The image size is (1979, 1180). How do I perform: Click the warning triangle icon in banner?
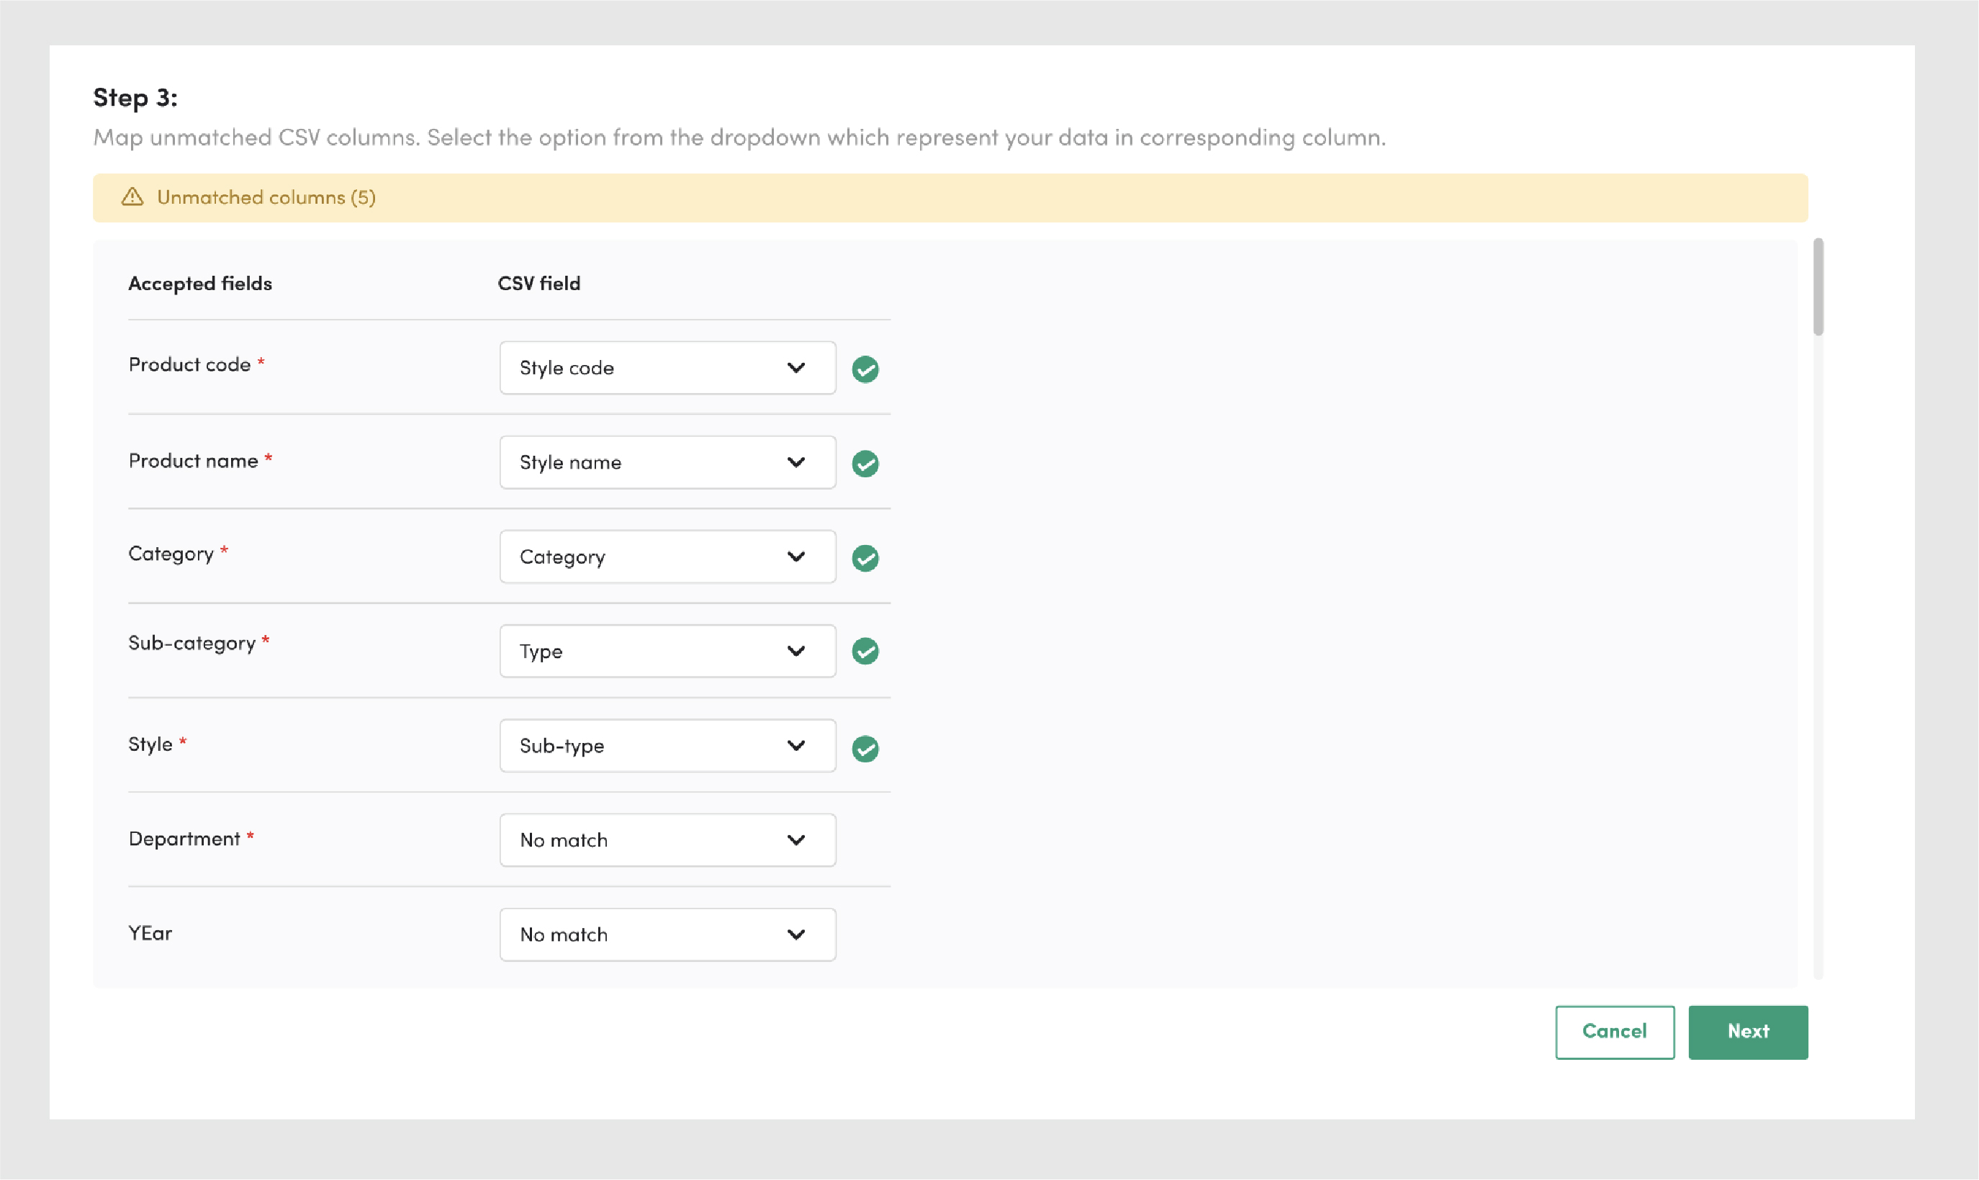[x=132, y=197]
